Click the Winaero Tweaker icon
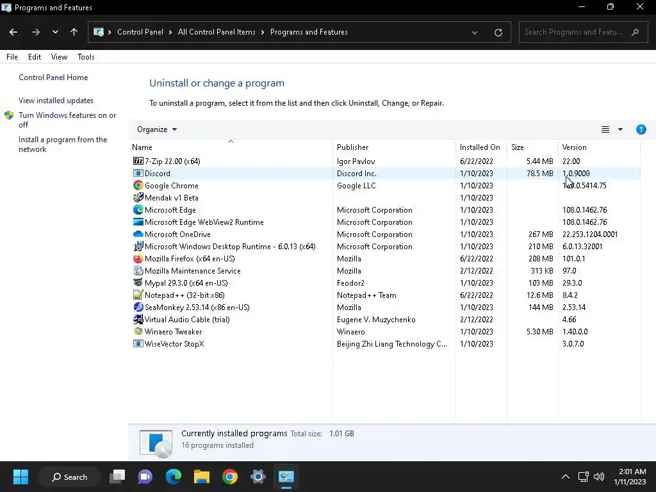Viewport: 656px width, 492px height. click(138, 331)
